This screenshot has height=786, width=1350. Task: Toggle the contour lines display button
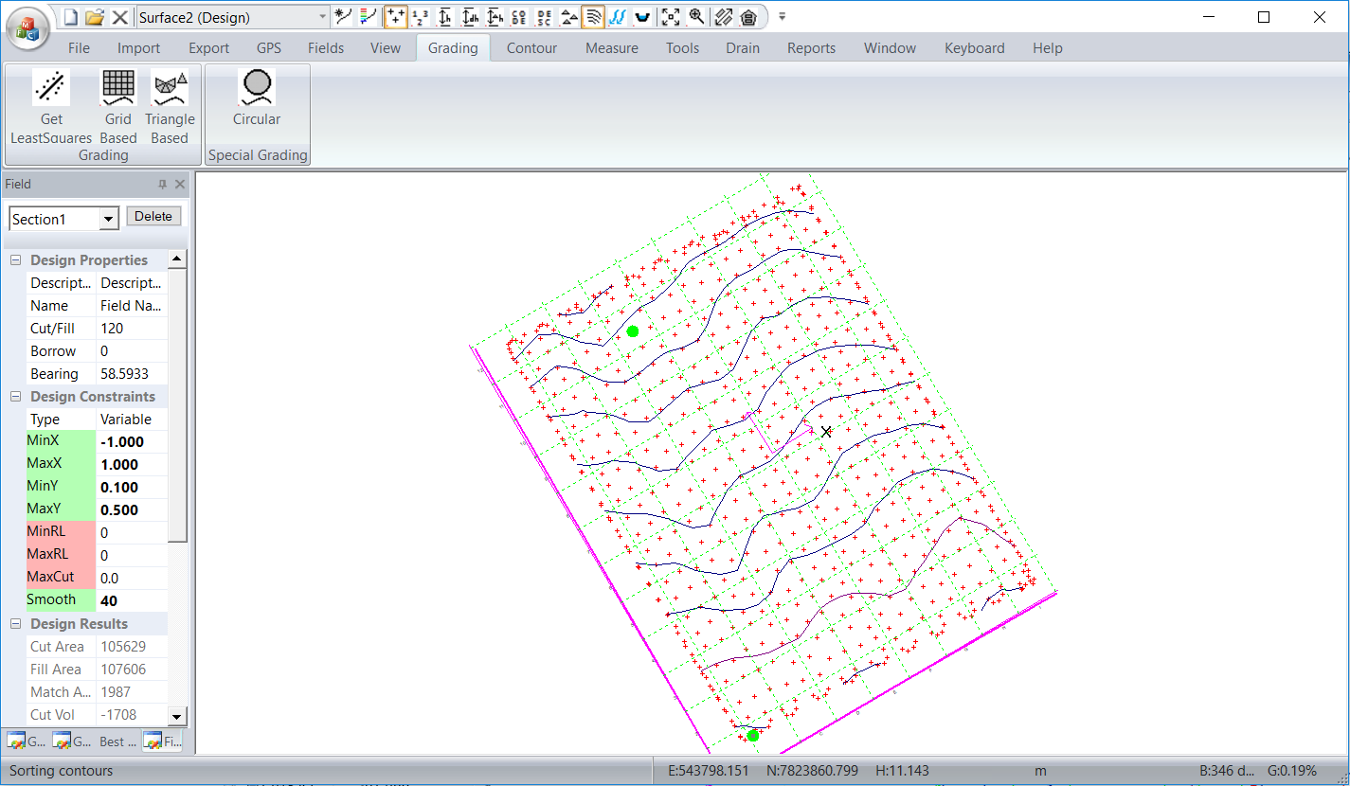click(593, 17)
